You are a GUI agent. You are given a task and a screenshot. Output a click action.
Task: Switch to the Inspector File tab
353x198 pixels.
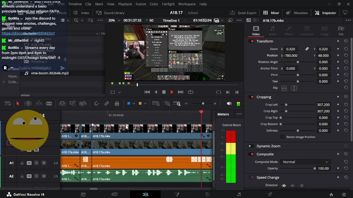[x=341, y=31]
